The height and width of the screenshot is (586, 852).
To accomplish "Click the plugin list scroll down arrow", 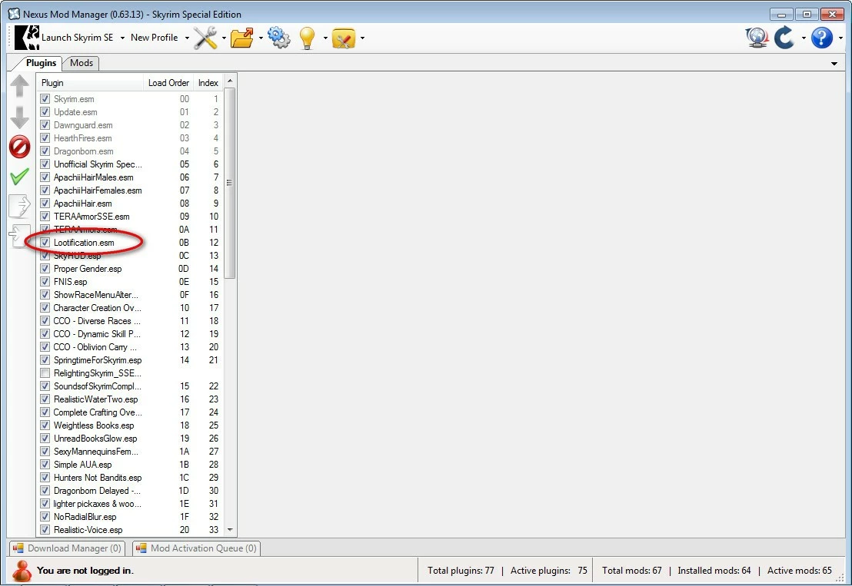I will tap(230, 530).
